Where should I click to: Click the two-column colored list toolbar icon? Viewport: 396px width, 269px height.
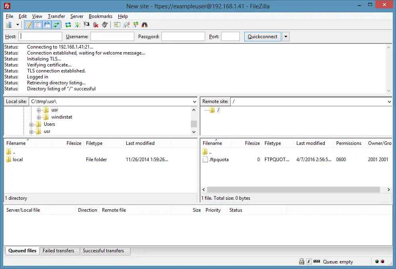pos(117,25)
